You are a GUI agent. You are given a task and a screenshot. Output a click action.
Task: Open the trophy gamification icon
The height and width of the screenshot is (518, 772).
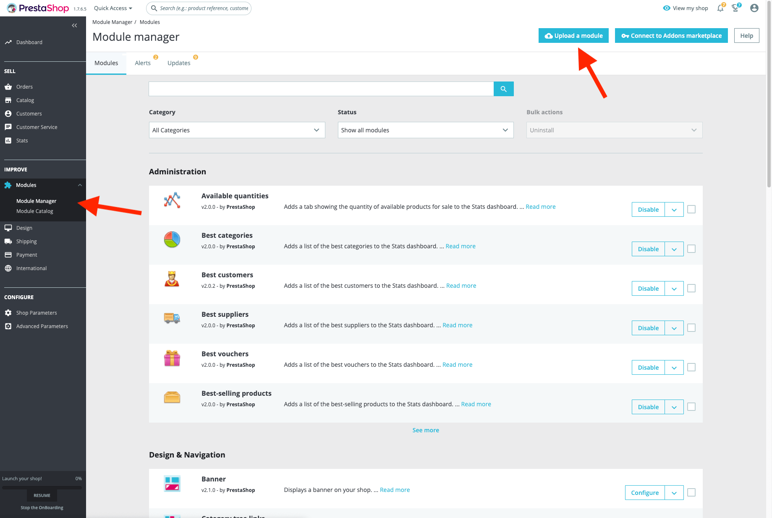[735, 8]
